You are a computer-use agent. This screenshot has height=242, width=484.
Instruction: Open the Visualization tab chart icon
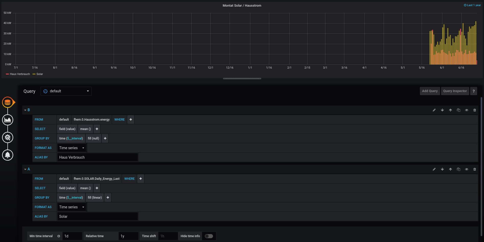tap(8, 120)
